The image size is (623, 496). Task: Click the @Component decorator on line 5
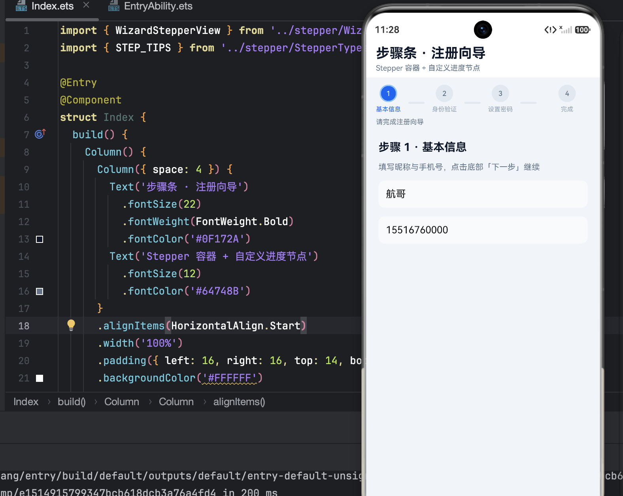(x=91, y=100)
